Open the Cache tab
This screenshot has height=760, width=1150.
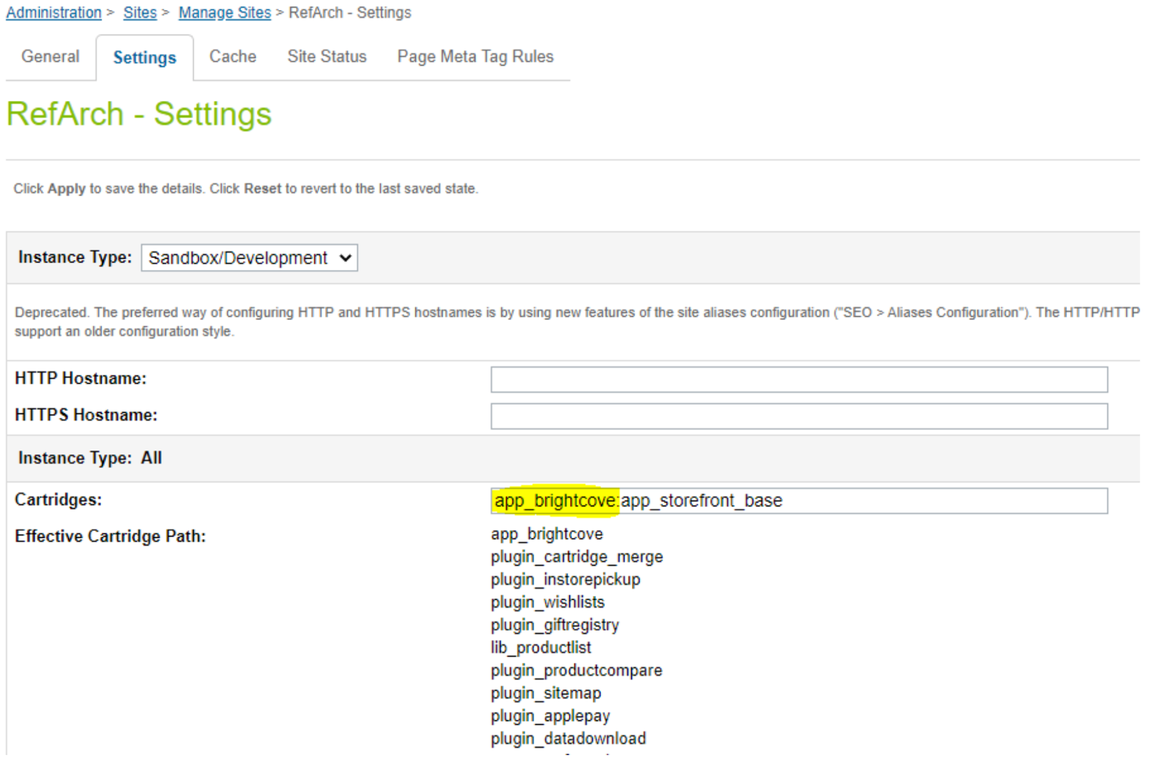pyautogui.click(x=233, y=57)
